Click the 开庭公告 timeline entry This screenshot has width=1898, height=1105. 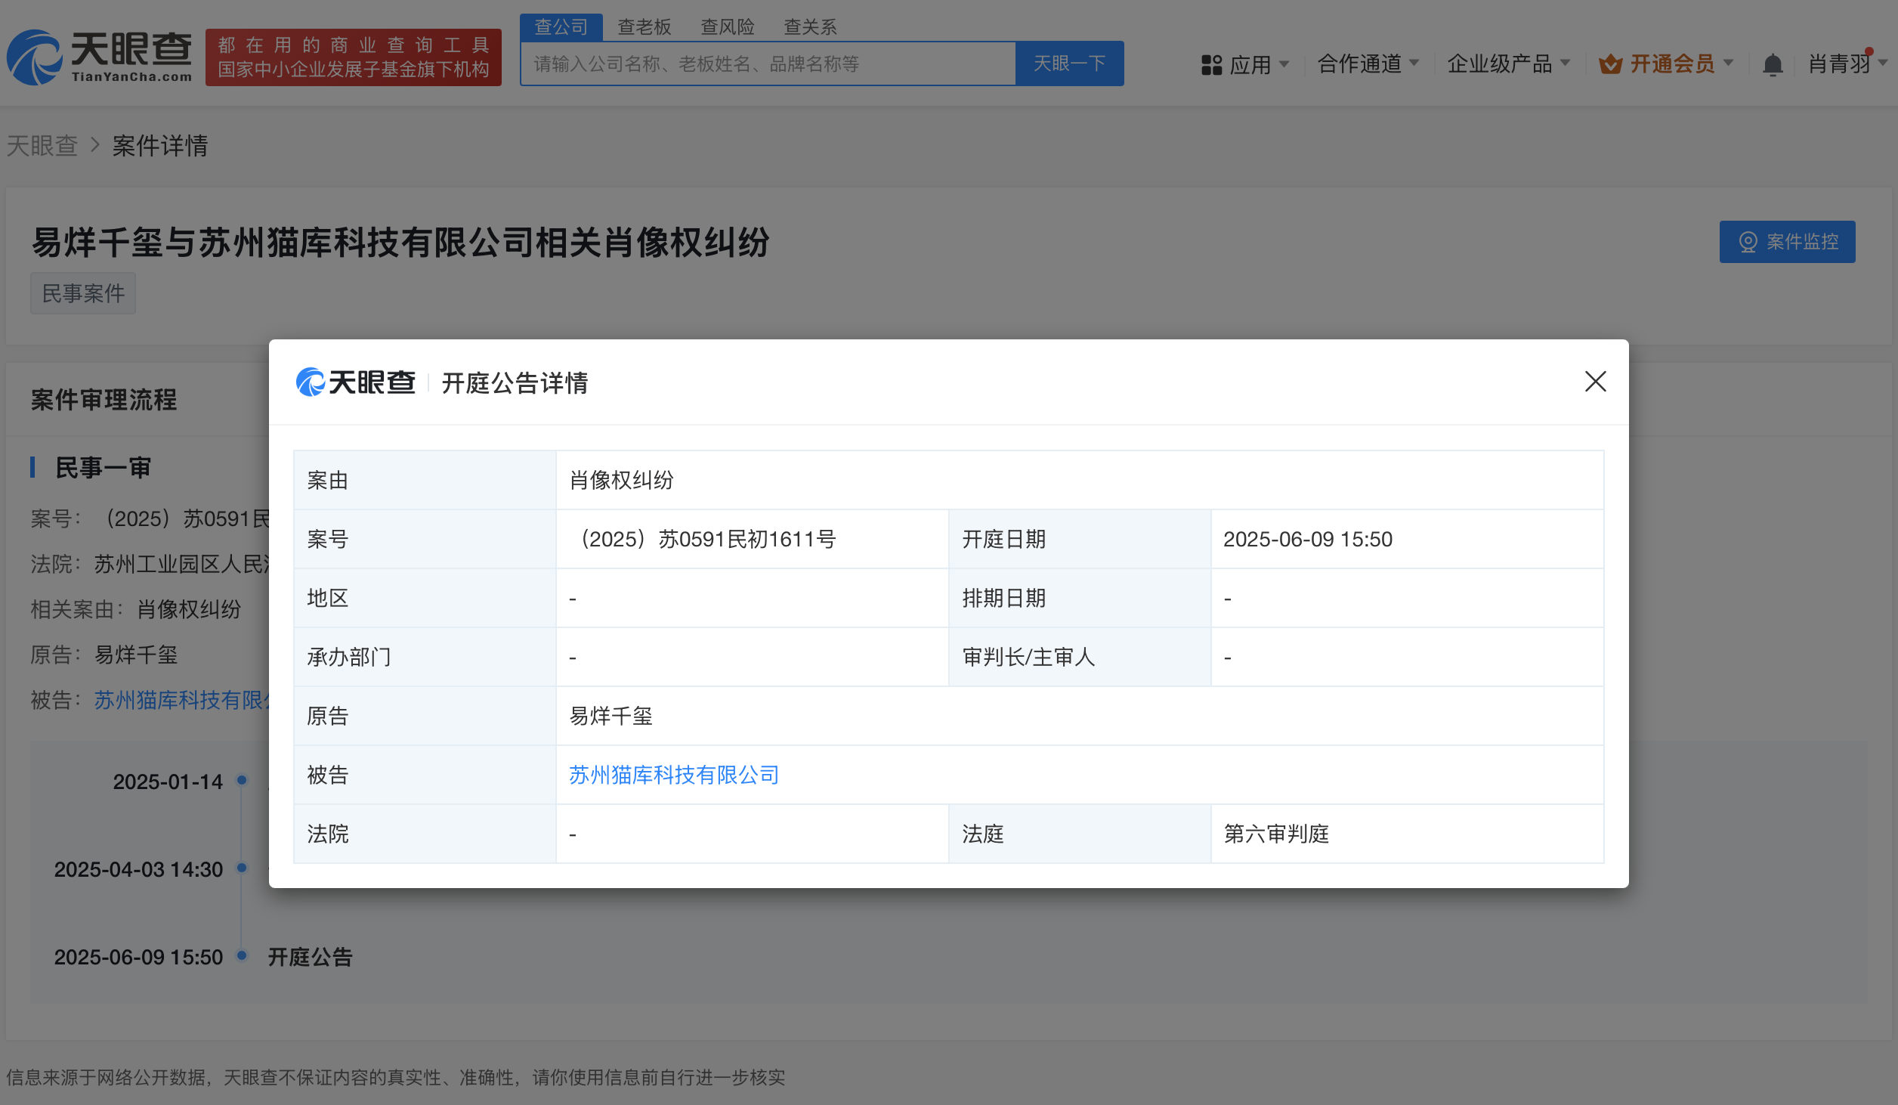click(x=311, y=957)
